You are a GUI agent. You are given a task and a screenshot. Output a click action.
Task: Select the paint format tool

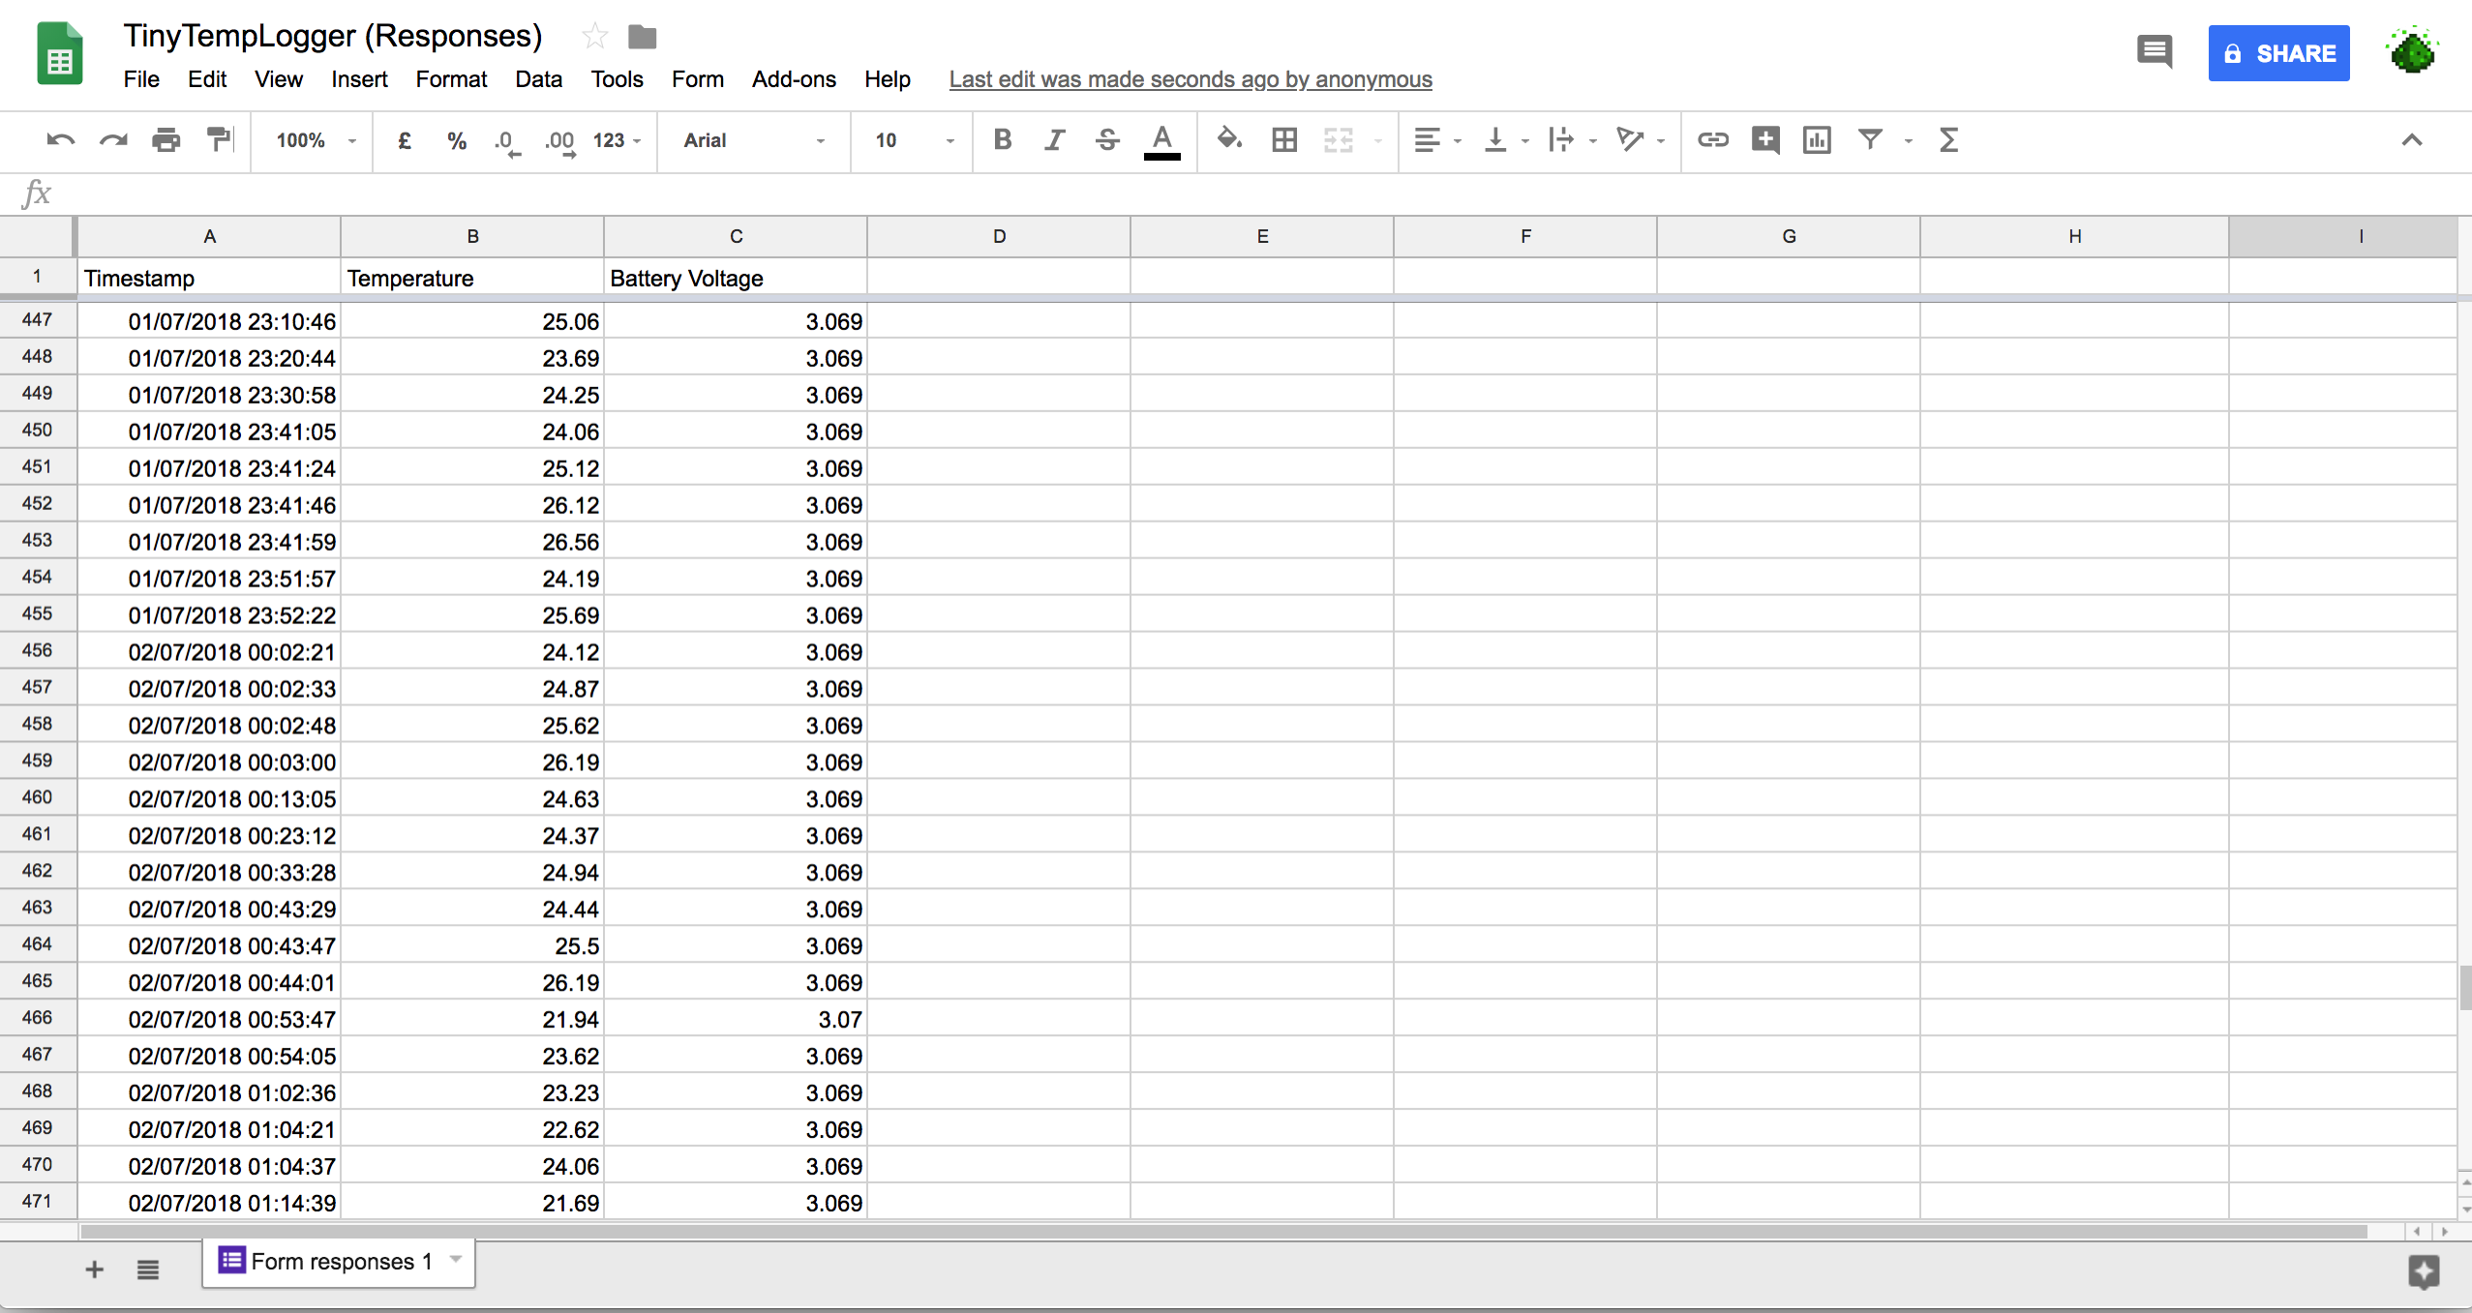(220, 140)
